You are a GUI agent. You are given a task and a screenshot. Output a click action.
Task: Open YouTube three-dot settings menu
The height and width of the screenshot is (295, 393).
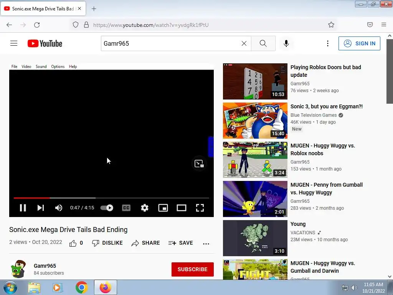click(328, 43)
